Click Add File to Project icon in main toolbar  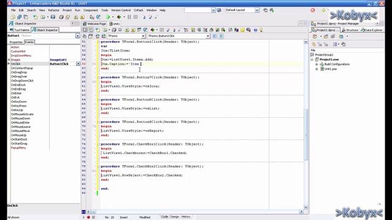pyautogui.click(x=76, y=17)
